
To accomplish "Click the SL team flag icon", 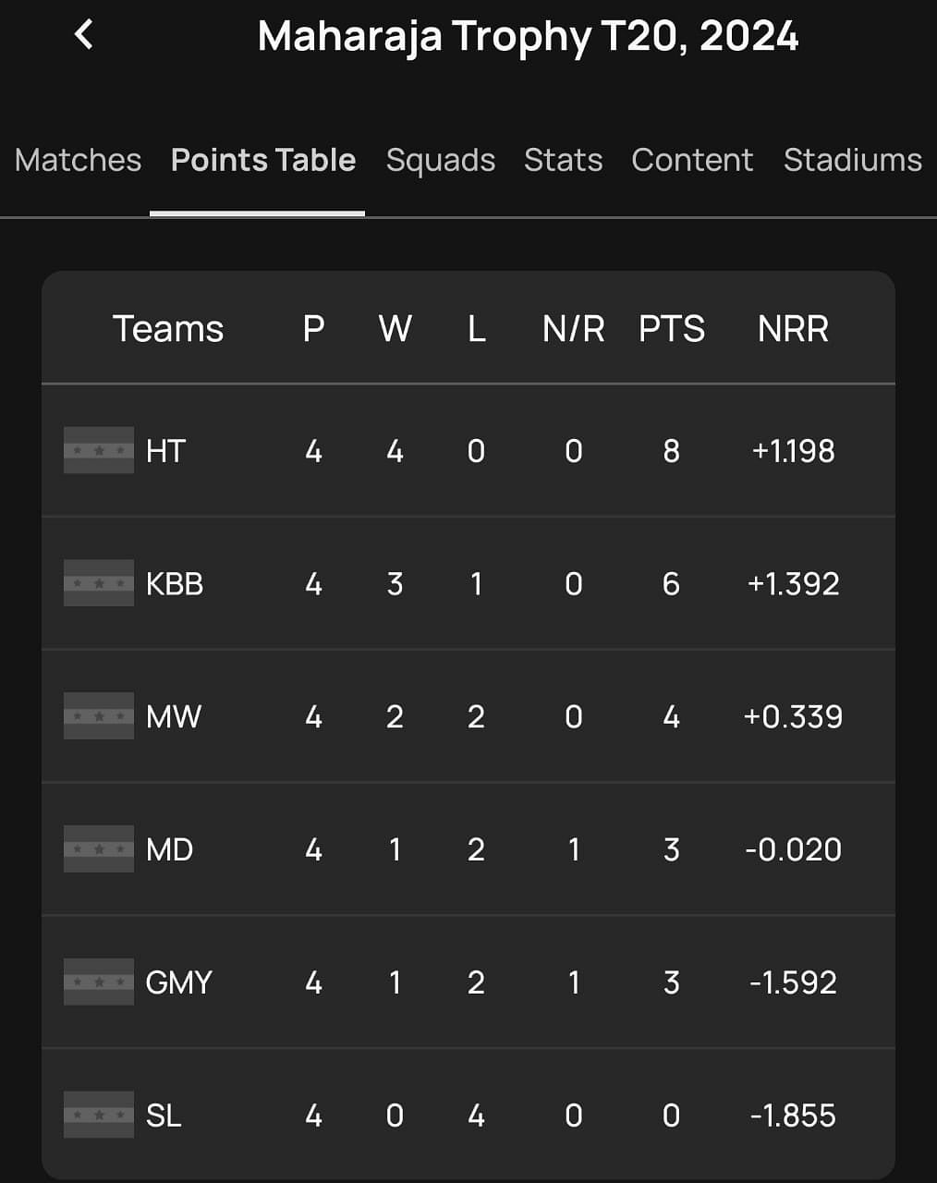I will (99, 1115).
